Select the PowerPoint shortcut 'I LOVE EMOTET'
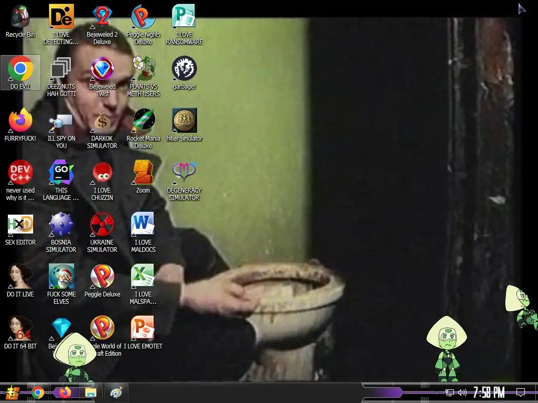Viewport: 538px width, 403px height. click(143, 333)
